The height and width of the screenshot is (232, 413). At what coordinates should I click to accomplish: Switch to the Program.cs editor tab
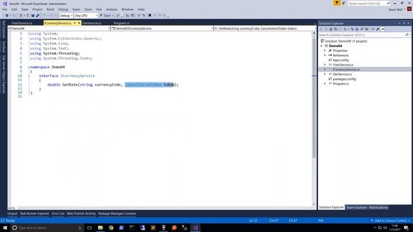point(121,23)
